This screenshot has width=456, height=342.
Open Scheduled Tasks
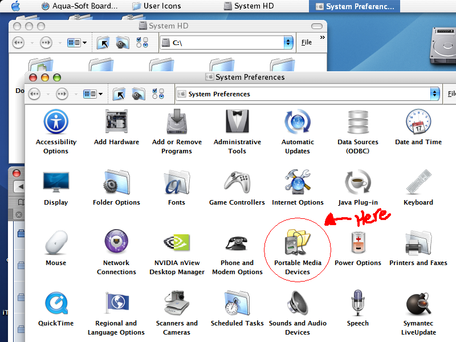click(237, 309)
